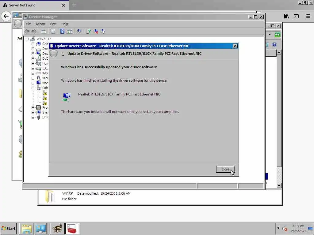314x235 pixels.
Task: Click the Firefox back navigation arrow
Action: [x=6, y=17]
